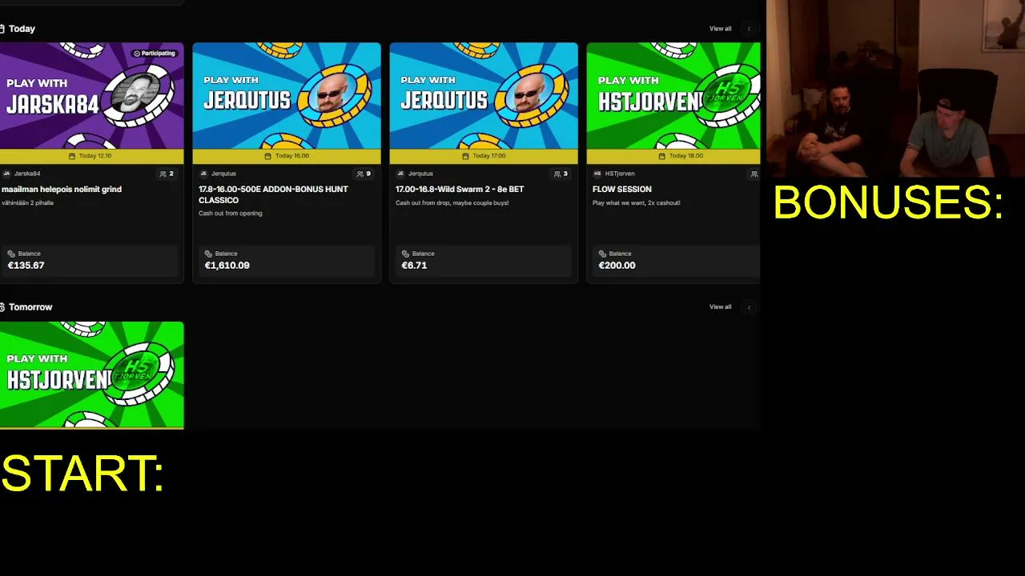This screenshot has height=576, width=1025.
Task: Click the calendar icon next to Today 18.00
Action: (x=662, y=156)
